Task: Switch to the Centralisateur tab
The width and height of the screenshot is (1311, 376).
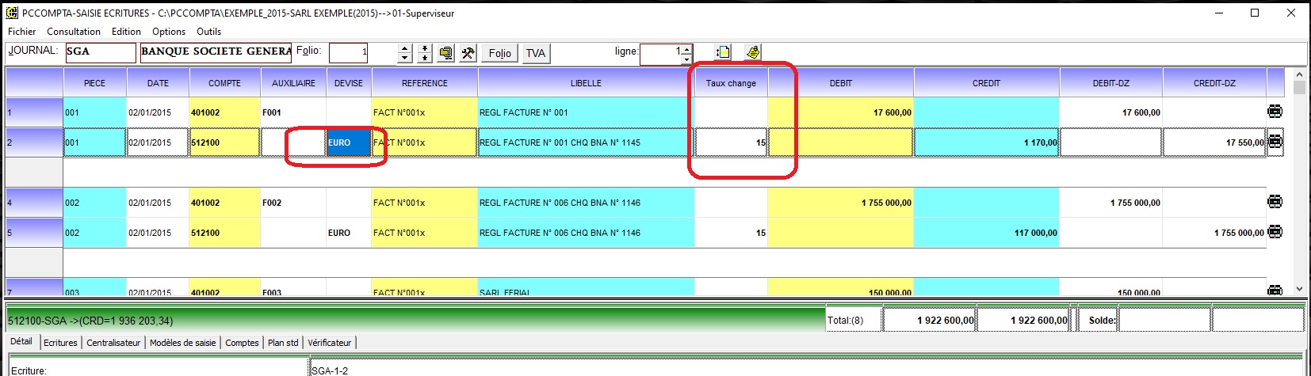Action: 113,343
